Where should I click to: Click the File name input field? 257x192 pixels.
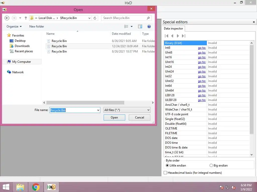pos(73,110)
